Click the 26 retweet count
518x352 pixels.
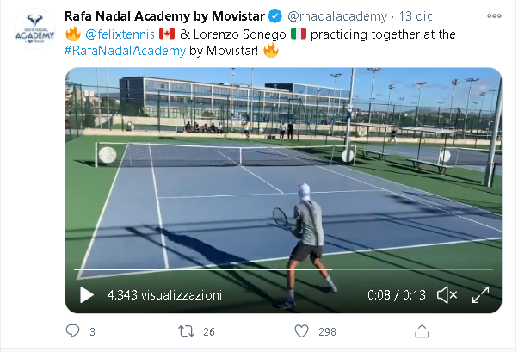tap(209, 331)
